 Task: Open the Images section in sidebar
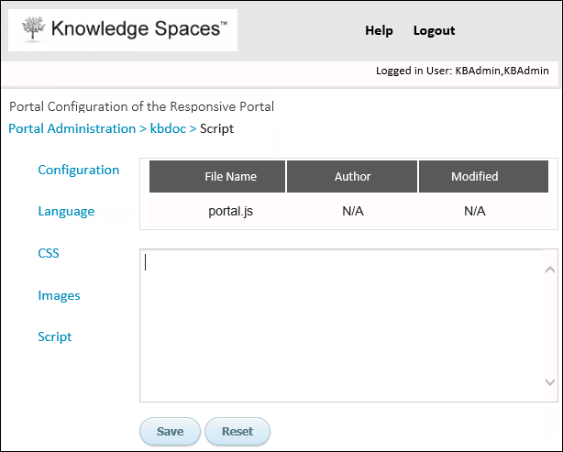click(x=59, y=295)
